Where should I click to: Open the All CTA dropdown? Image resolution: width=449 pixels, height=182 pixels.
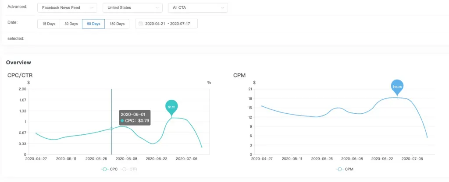(198, 8)
